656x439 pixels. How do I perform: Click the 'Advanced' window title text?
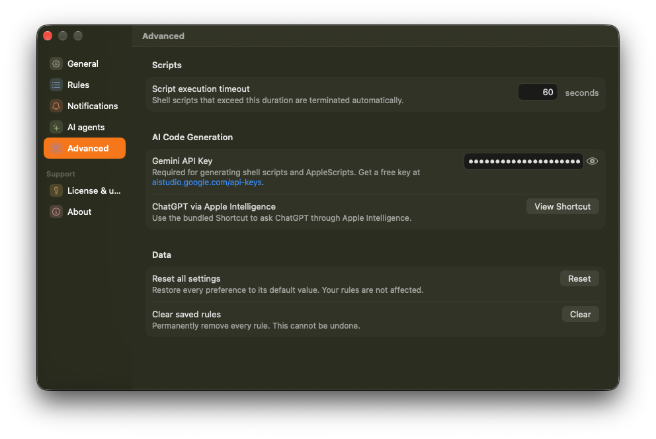click(x=163, y=36)
